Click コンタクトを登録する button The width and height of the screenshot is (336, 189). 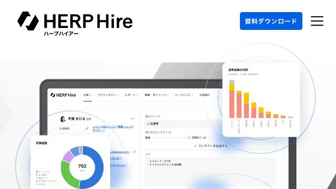[210, 146]
